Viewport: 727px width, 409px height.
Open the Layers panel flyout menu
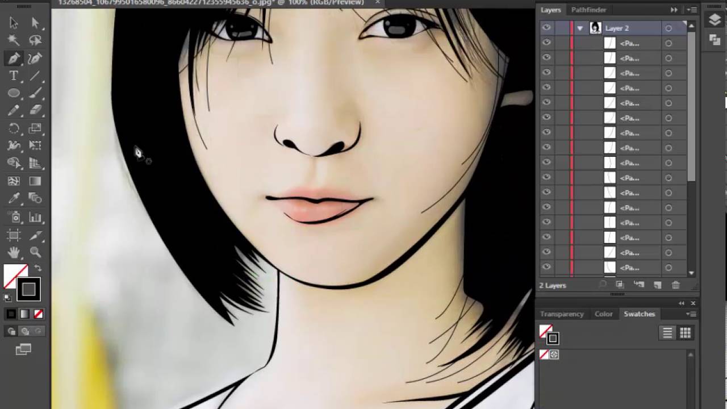692,10
